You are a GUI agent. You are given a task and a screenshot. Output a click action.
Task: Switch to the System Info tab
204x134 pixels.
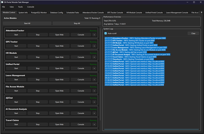click(23, 13)
